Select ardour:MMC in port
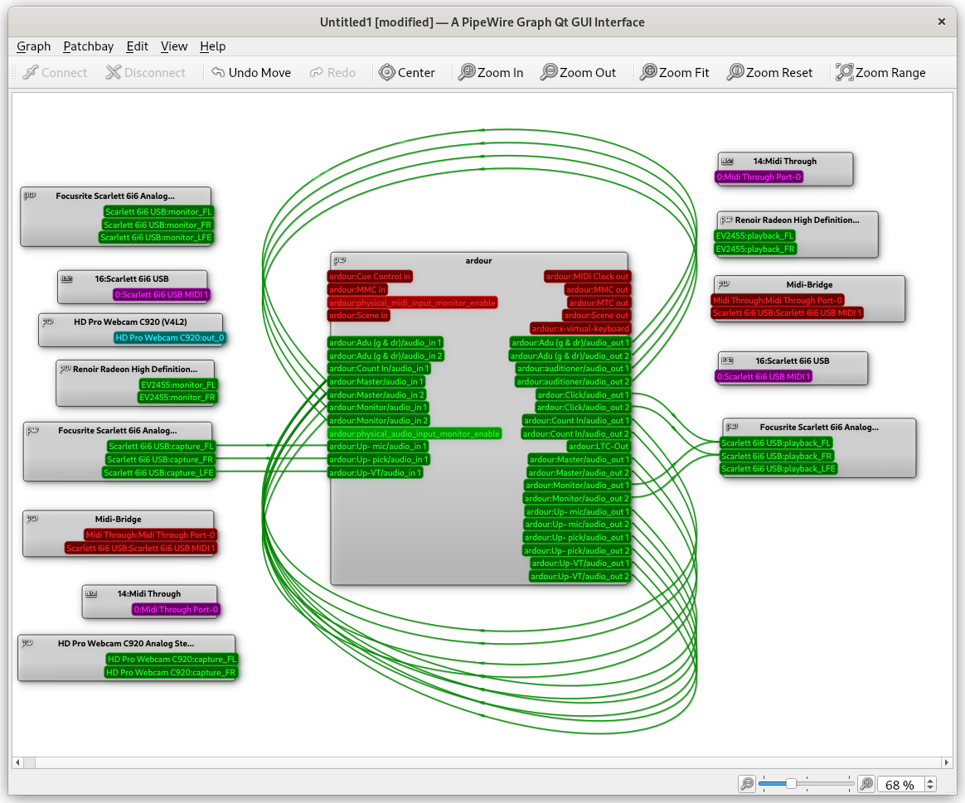Viewport: 965px width, 803px height. click(357, 290)
